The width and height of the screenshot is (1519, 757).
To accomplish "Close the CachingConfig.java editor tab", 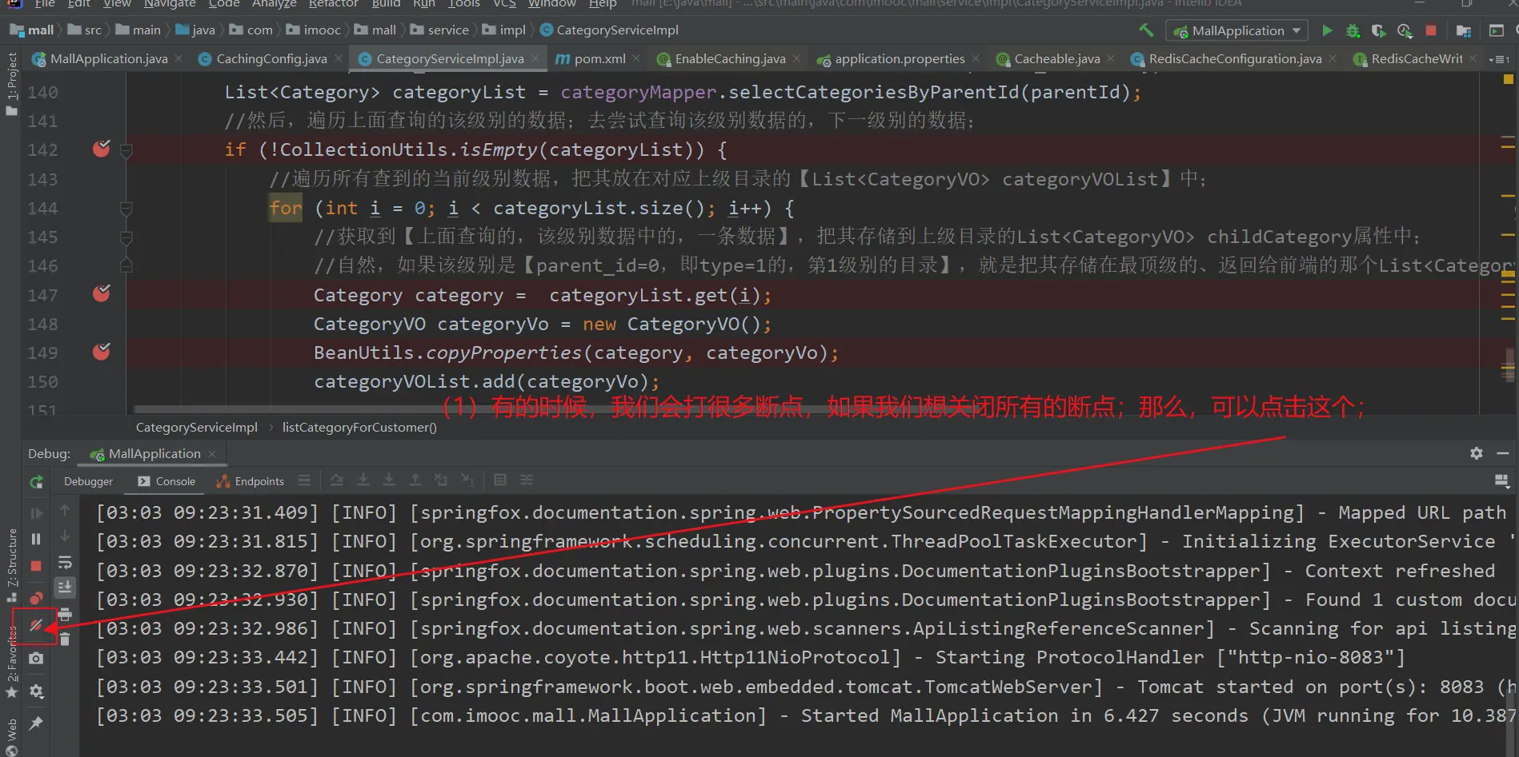I will click(339, 59).
